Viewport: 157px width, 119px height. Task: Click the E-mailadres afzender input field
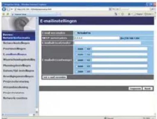point(107,43)
